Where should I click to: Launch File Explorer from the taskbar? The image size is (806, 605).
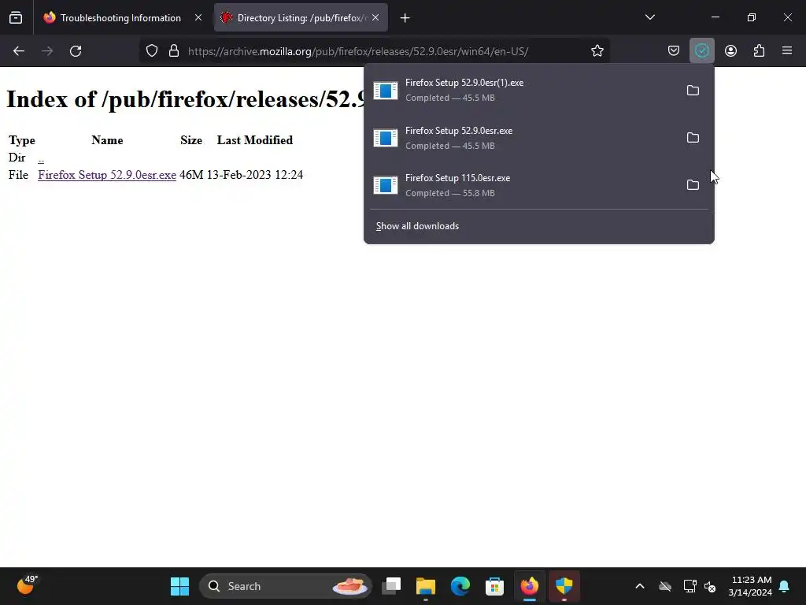coord(426,586)
